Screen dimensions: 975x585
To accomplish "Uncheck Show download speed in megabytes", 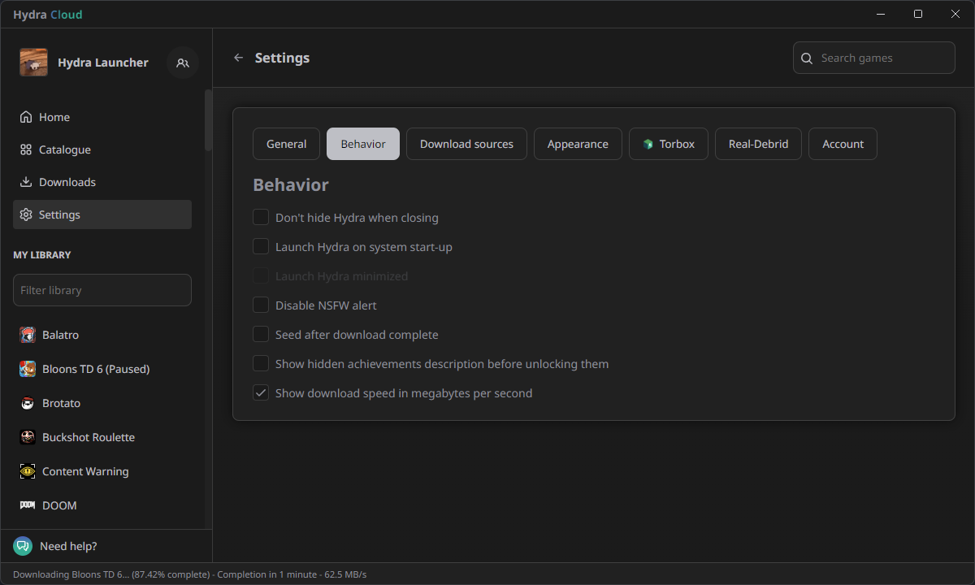I will coord(261,393).
